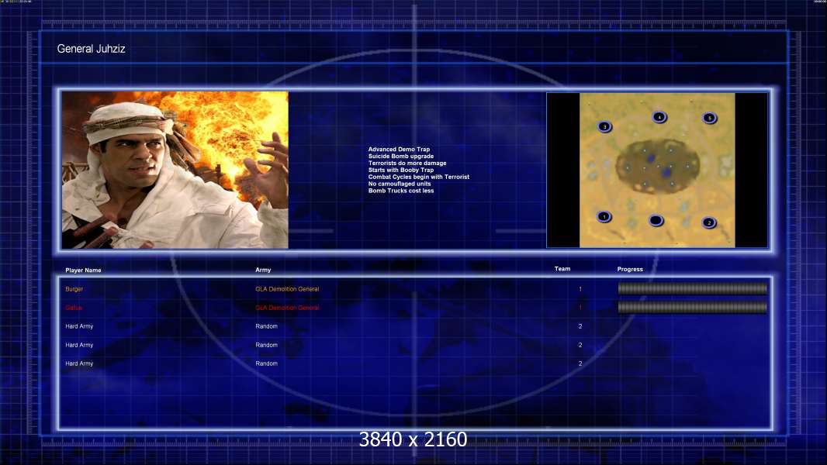Viewport: 827px width, 465px height.
Task: Select Burger's orange GLA Demolition General entry
Action: tap(287, 289)
